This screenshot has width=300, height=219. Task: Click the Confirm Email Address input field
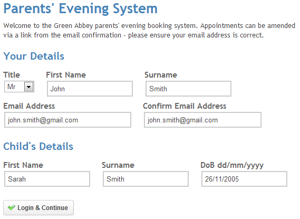202,120
